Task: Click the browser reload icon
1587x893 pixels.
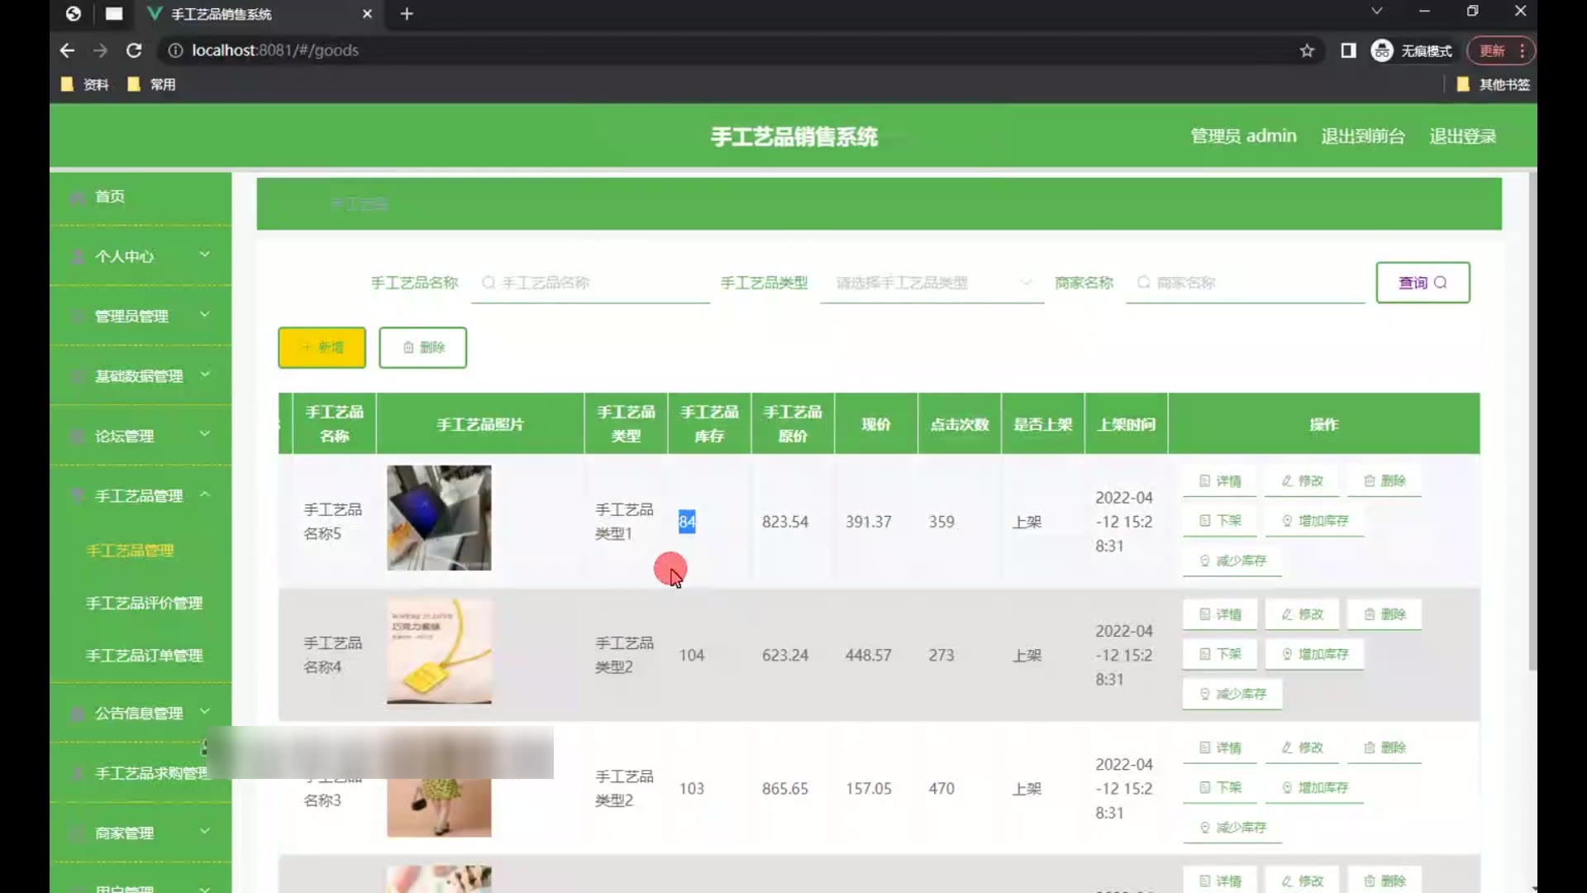Action: 134,50
